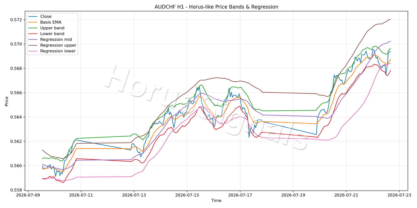Click the y-axis tick label 0.572
417x208 pixels.
coord(16,20)
